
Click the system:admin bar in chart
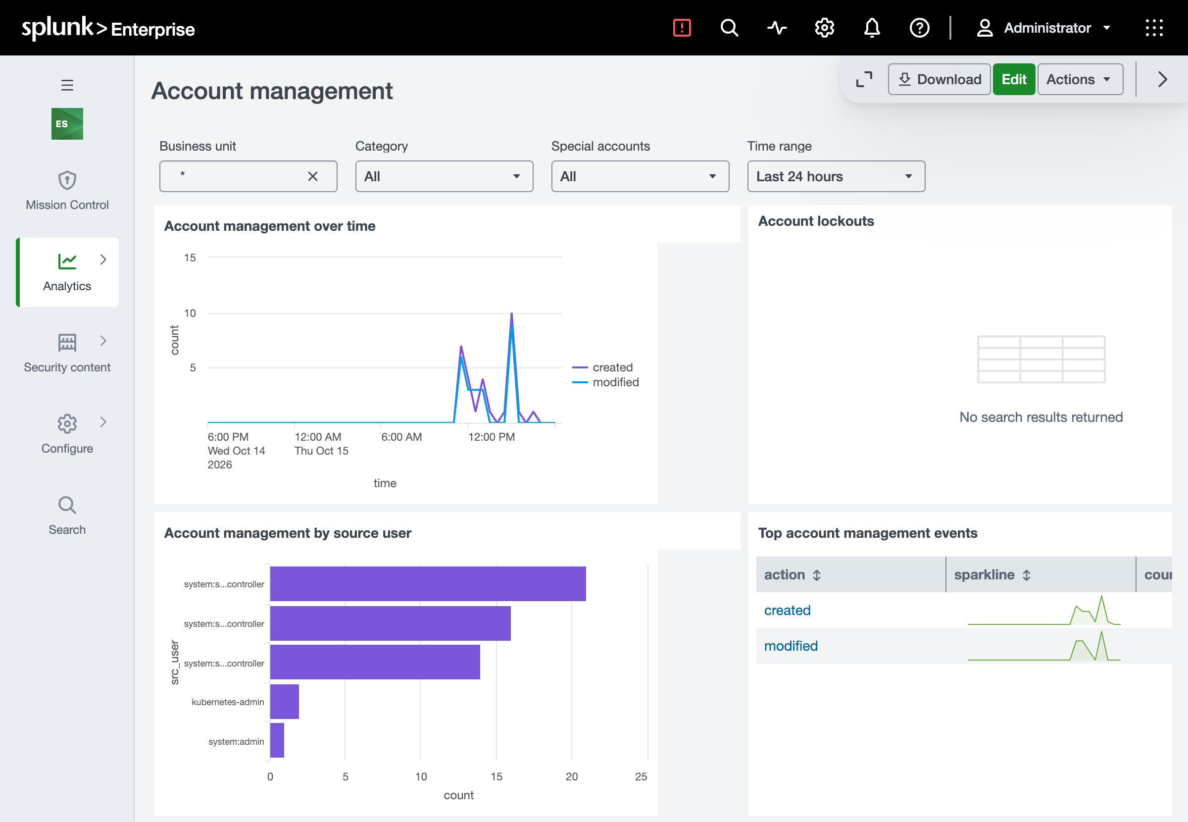point(277,741)
